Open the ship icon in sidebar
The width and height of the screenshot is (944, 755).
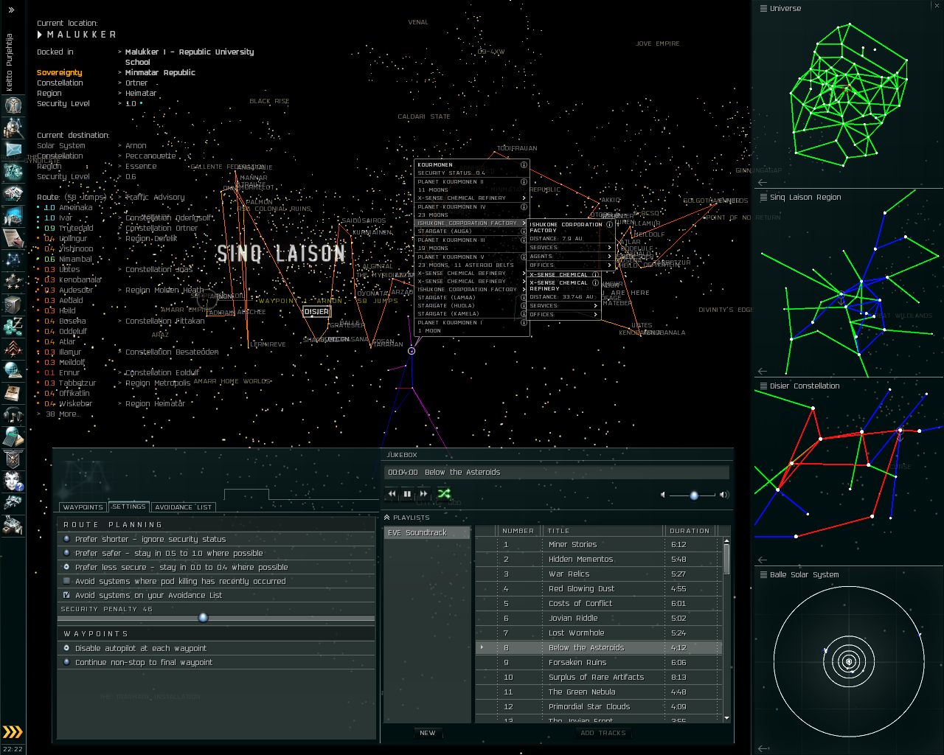point(13,504)
